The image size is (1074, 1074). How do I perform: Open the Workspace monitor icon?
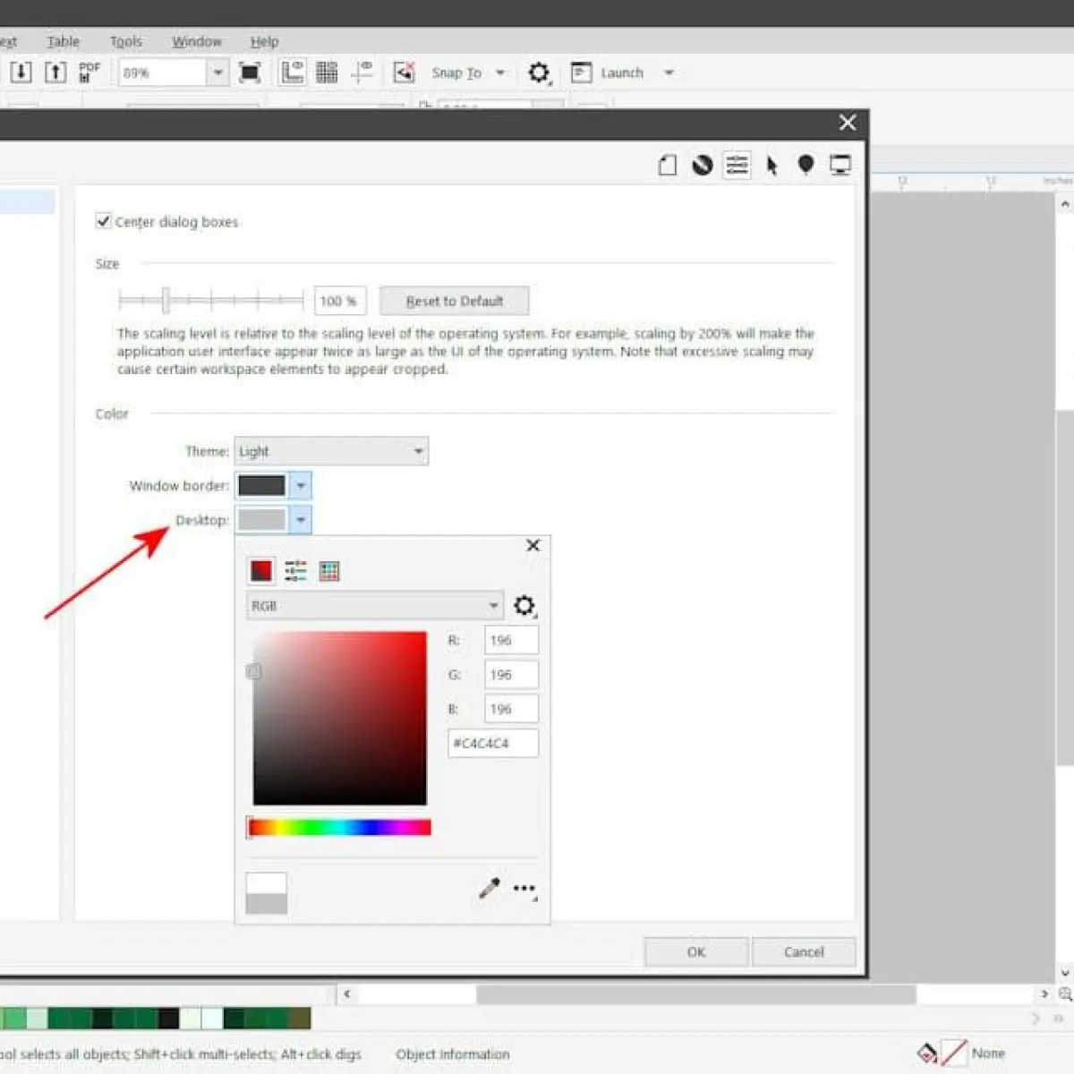pyautogui.click(x=840, y=165)
